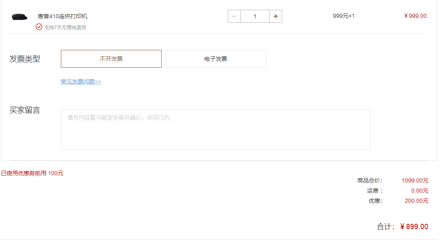
Task: Click the 运费 value 0.00元
Action: (x=420, y=191)
